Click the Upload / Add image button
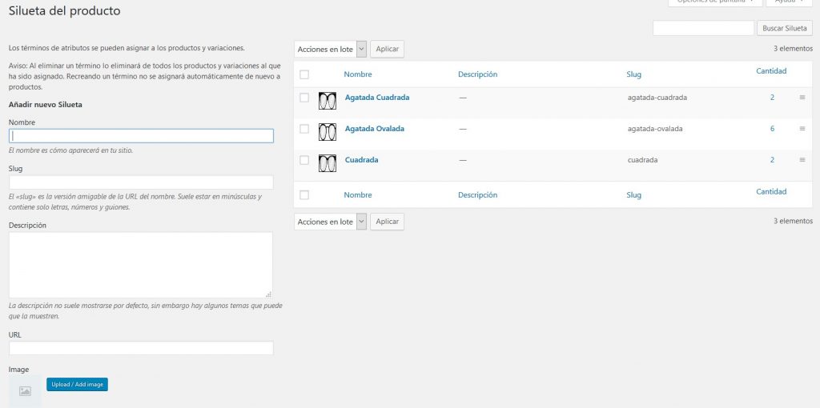 pyautogui.click(x=77, y=385)
